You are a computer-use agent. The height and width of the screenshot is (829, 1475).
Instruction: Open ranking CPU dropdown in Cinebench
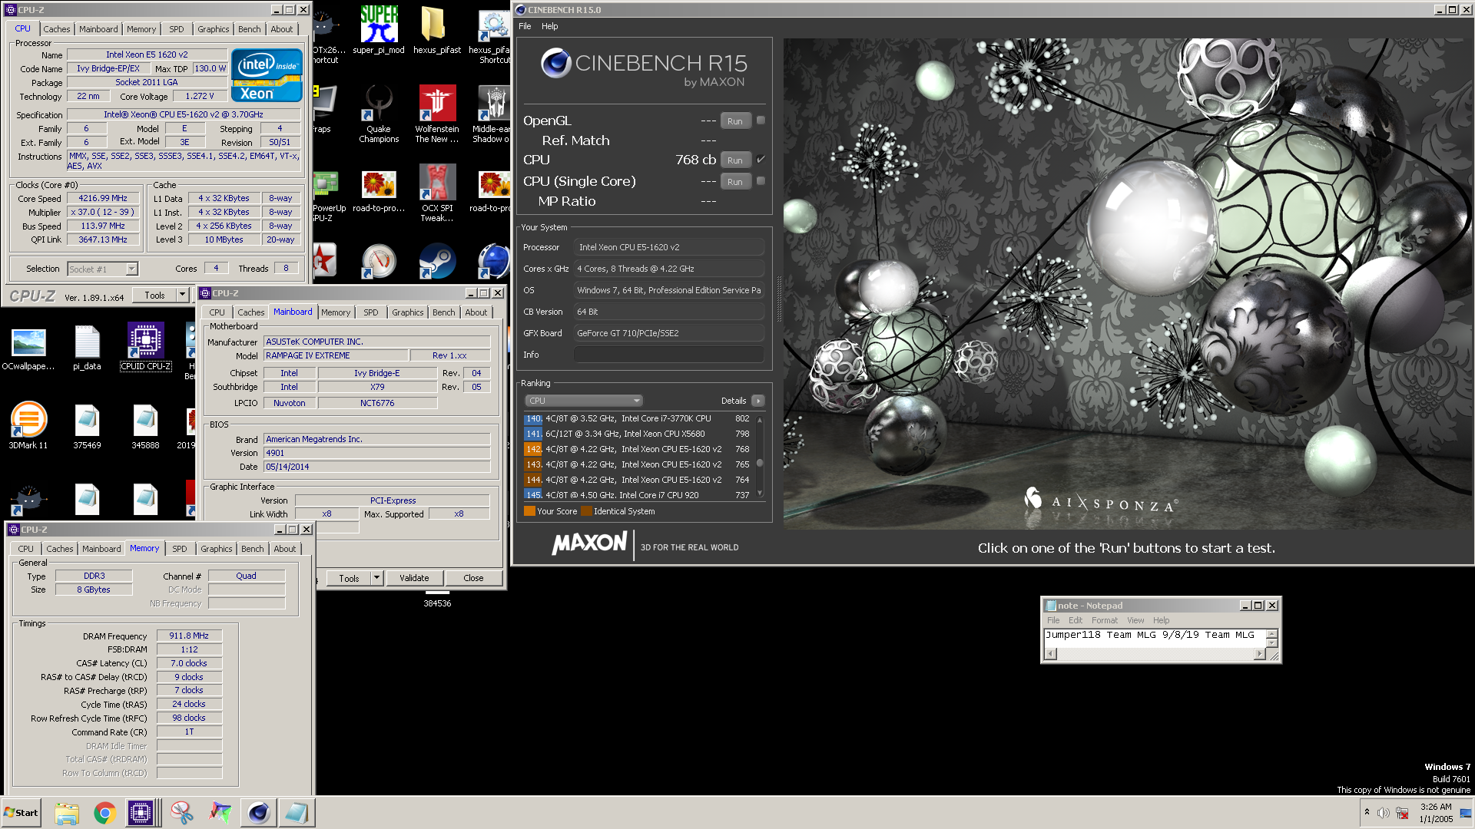tap(583, 401)
